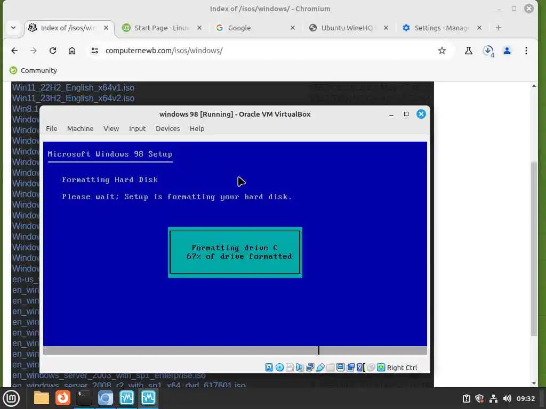This screenshot has height=409, width=546.
Task: Click the keyboard capture host key indicator
Action: 381,367
